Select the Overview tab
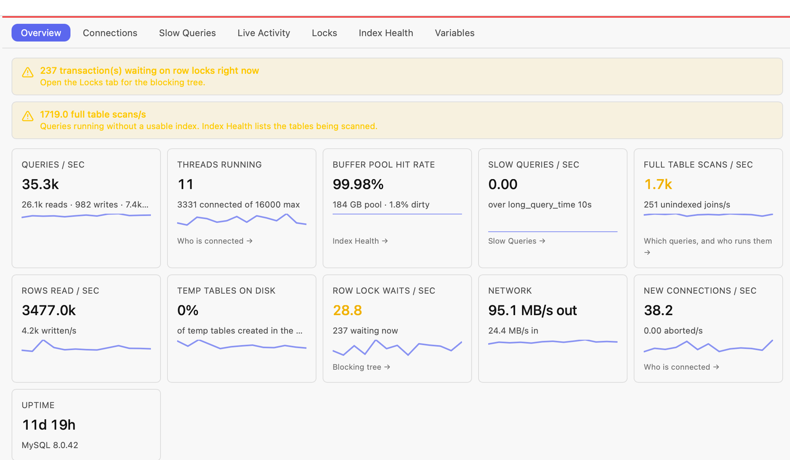Image resolution: width=790 pixels, height=460 pixels. (x=41, y=33)
